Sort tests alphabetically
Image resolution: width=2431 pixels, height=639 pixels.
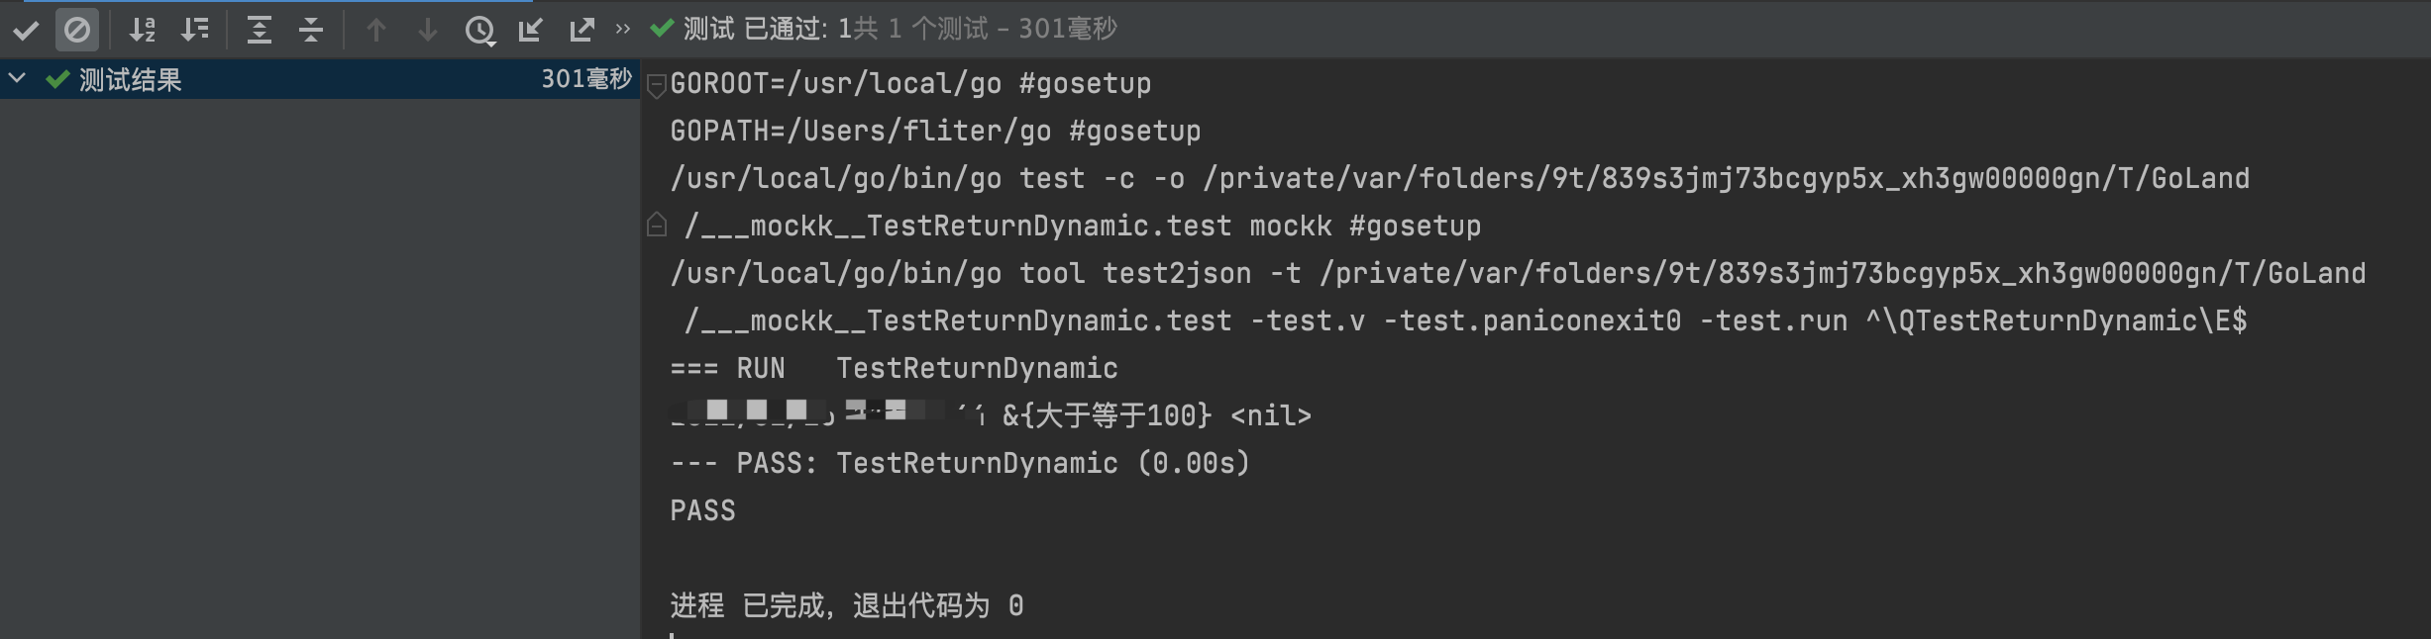[143, 30]
